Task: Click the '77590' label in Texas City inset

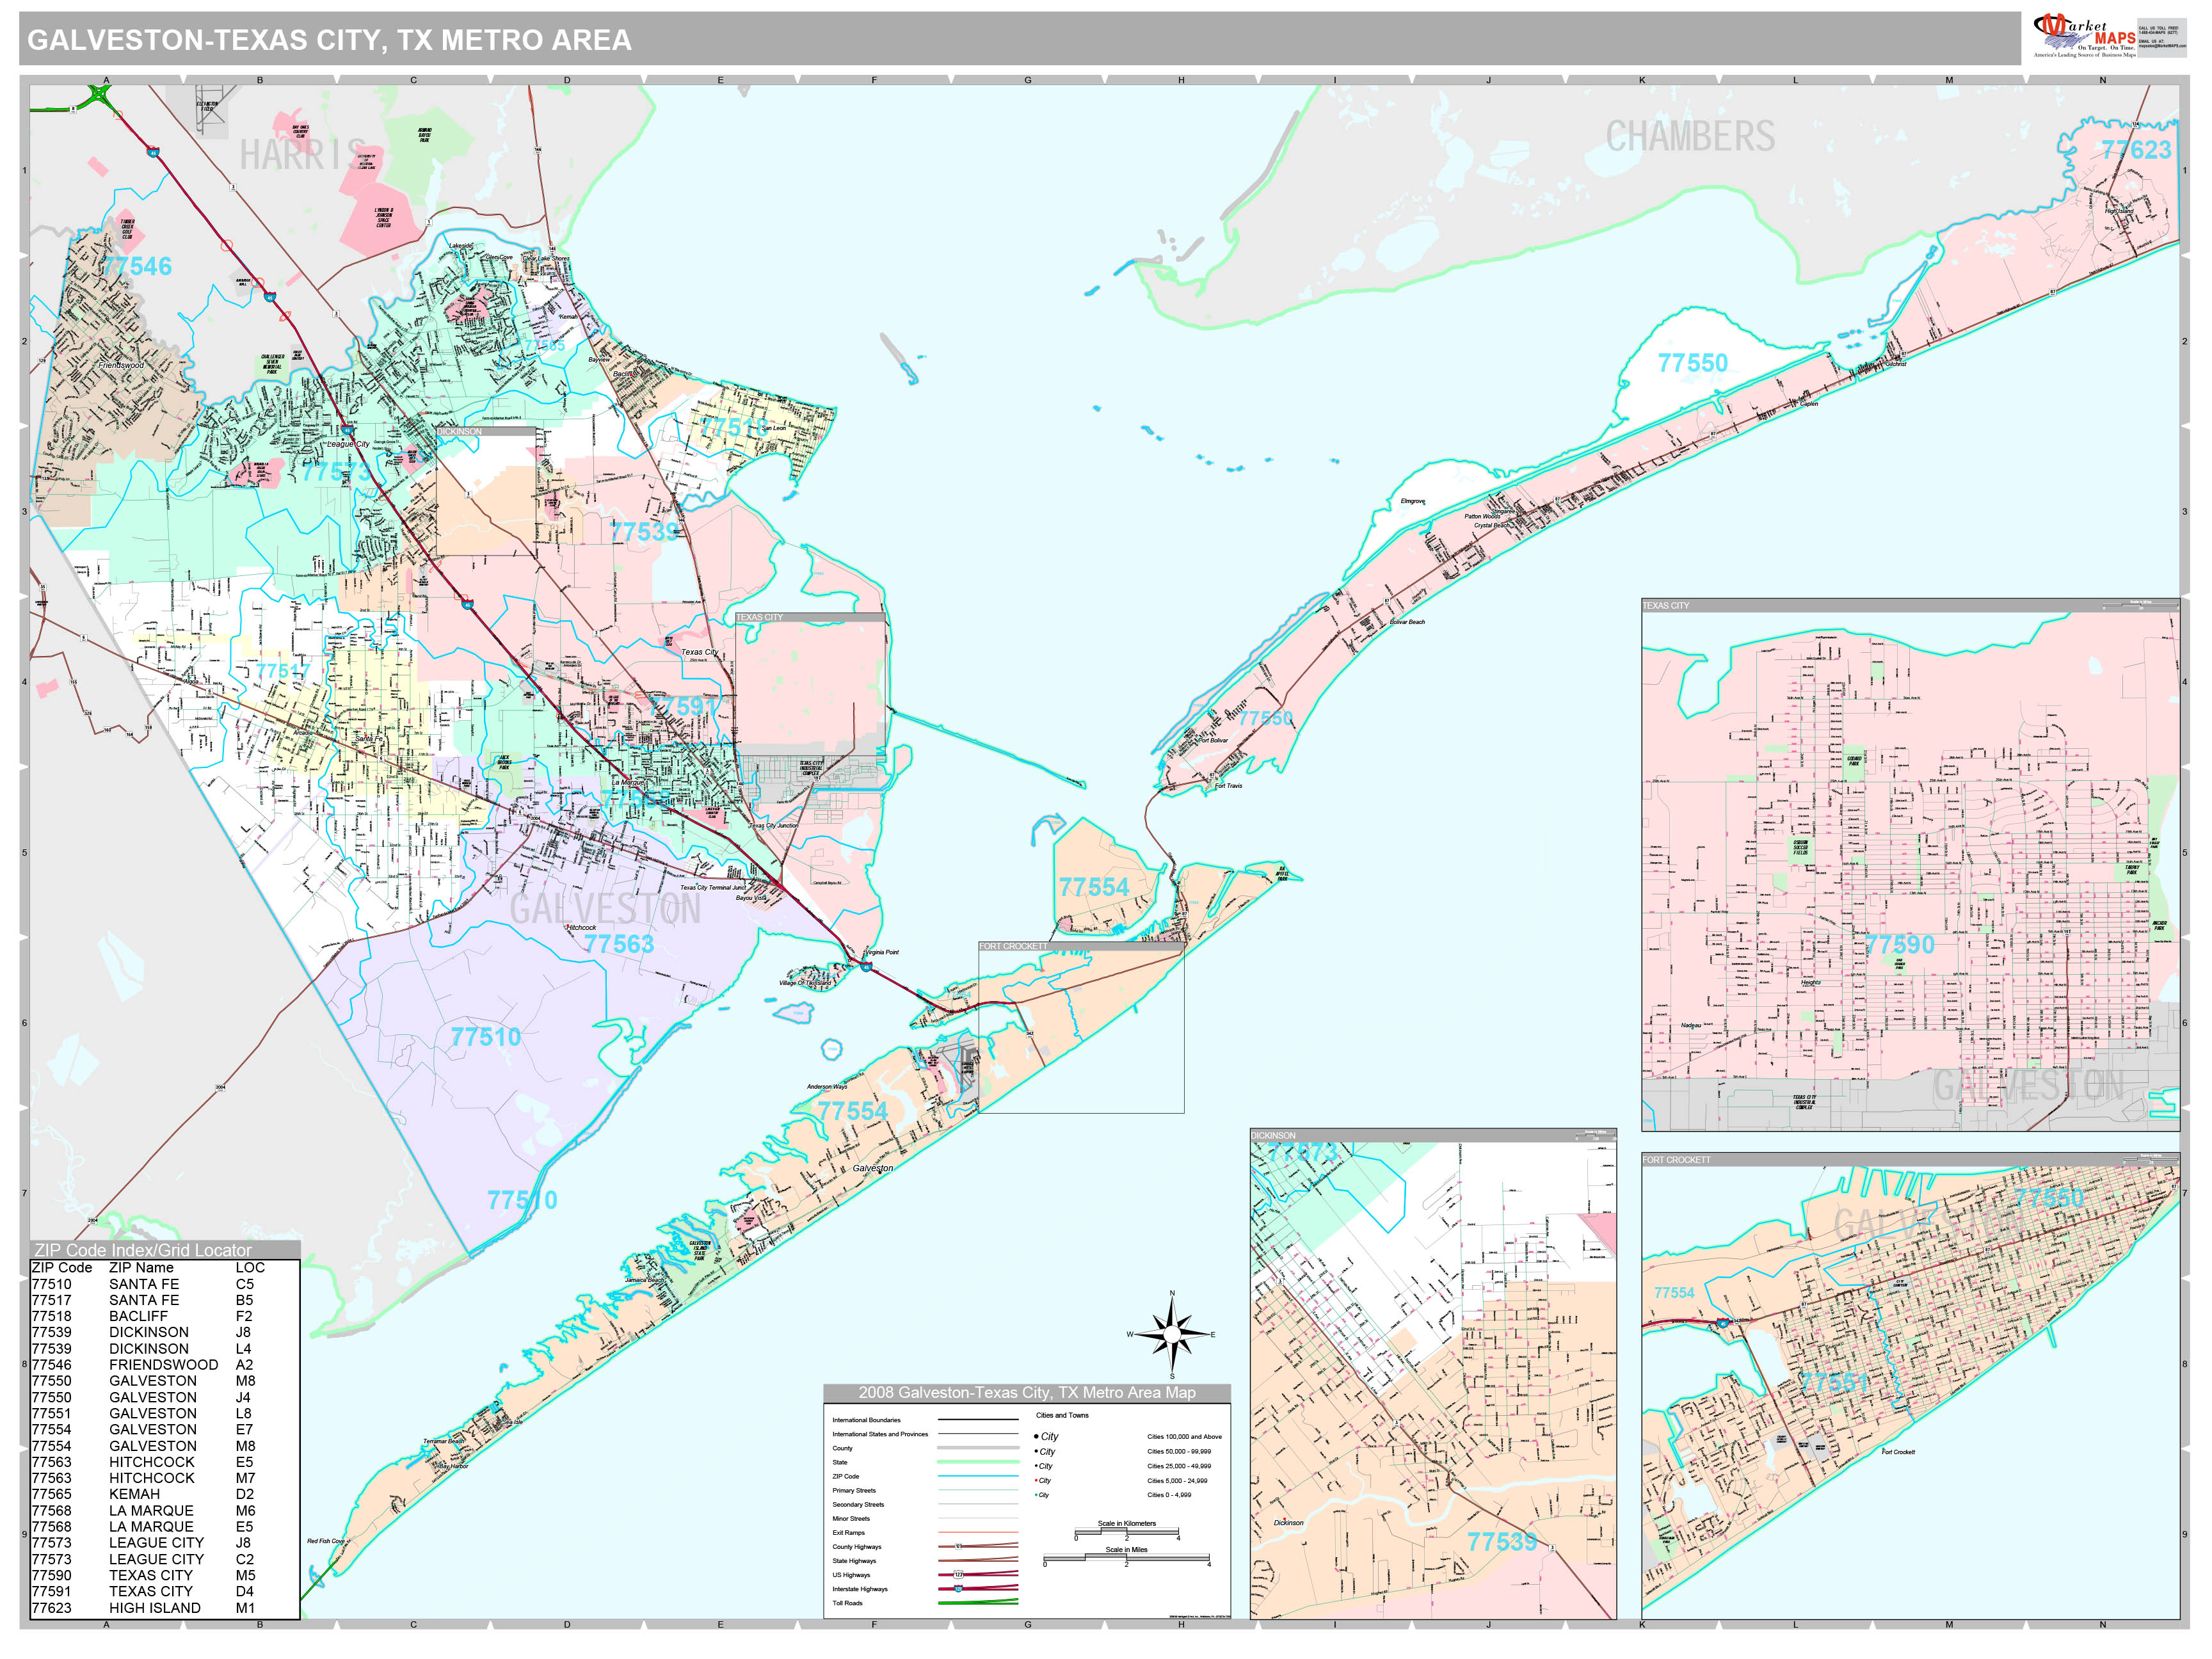Action: tap(1899, 945)
